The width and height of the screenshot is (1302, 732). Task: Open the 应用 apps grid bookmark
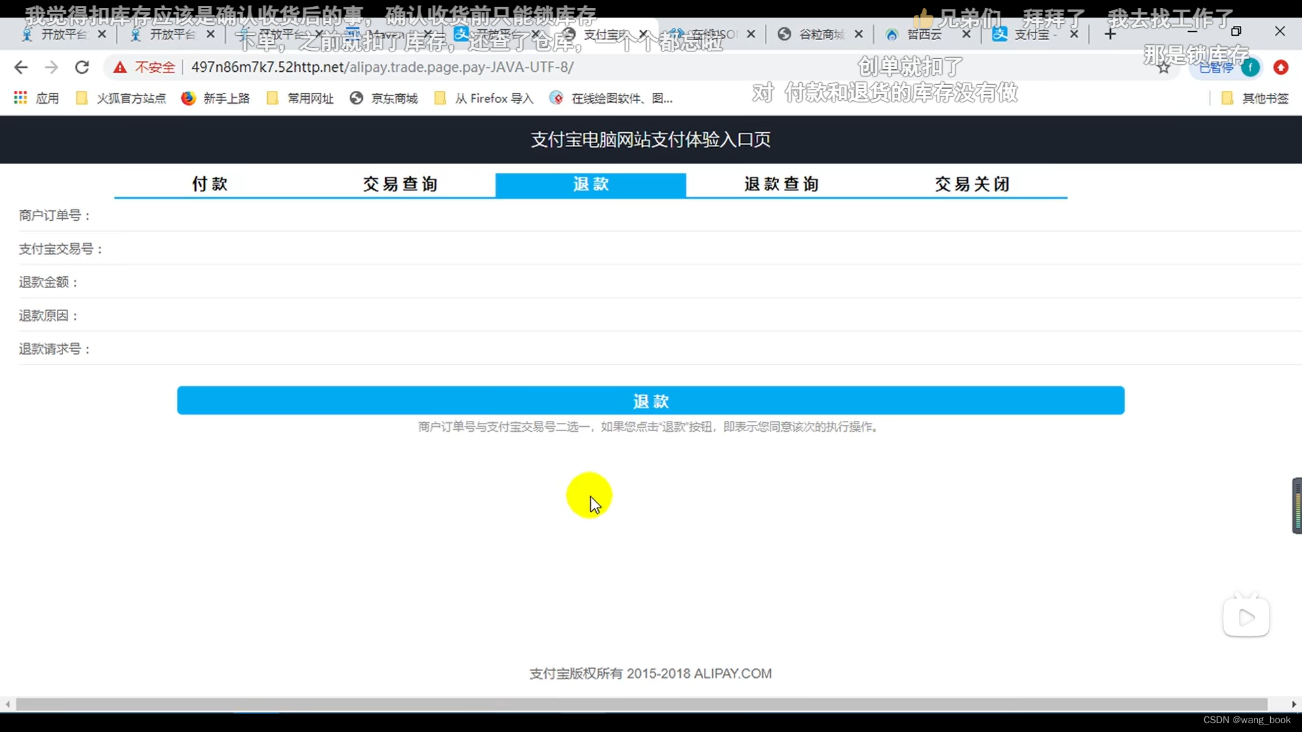37,98
